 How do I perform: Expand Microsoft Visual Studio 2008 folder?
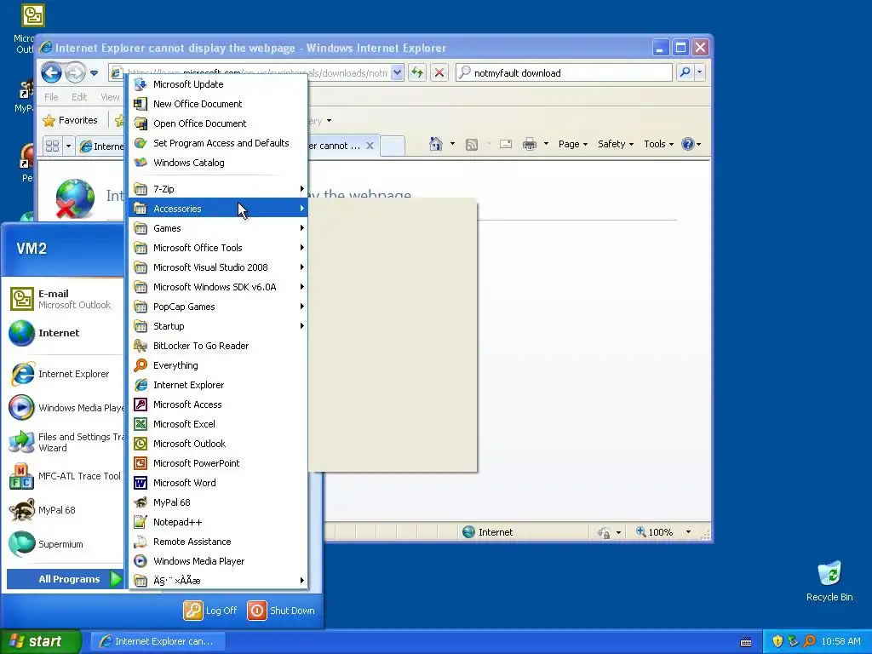(218, 267)
